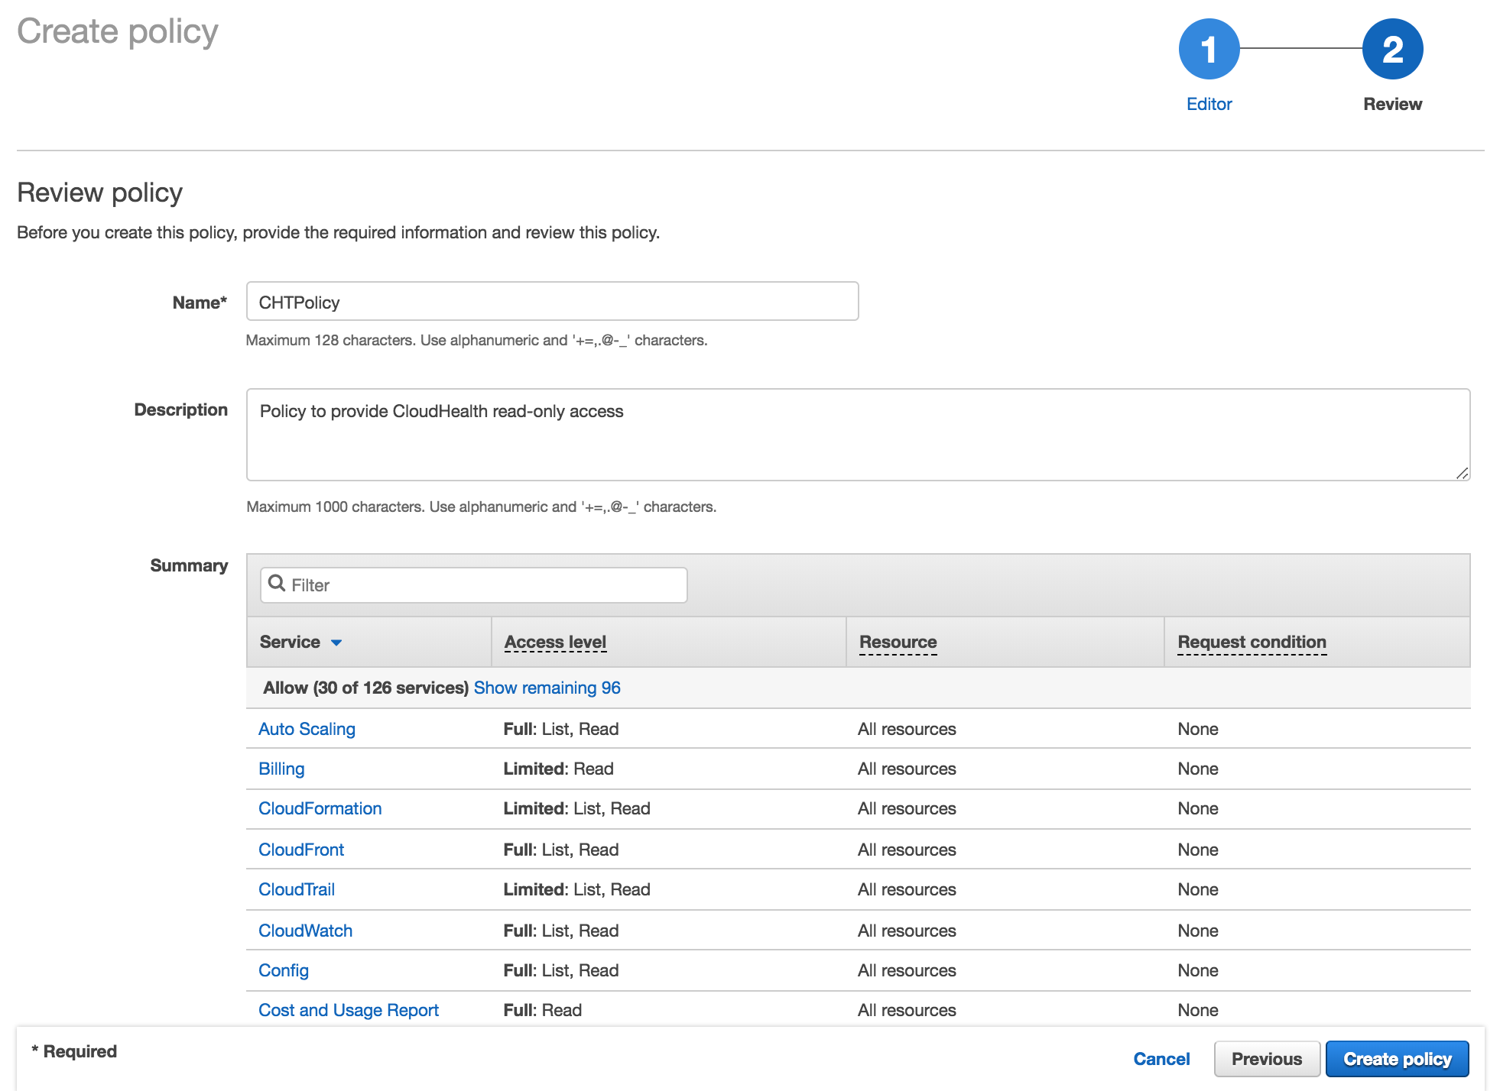This screenshot has width=1500, height=1091.
Task: Open the CloudFormation service link
Action: (320, 808)
